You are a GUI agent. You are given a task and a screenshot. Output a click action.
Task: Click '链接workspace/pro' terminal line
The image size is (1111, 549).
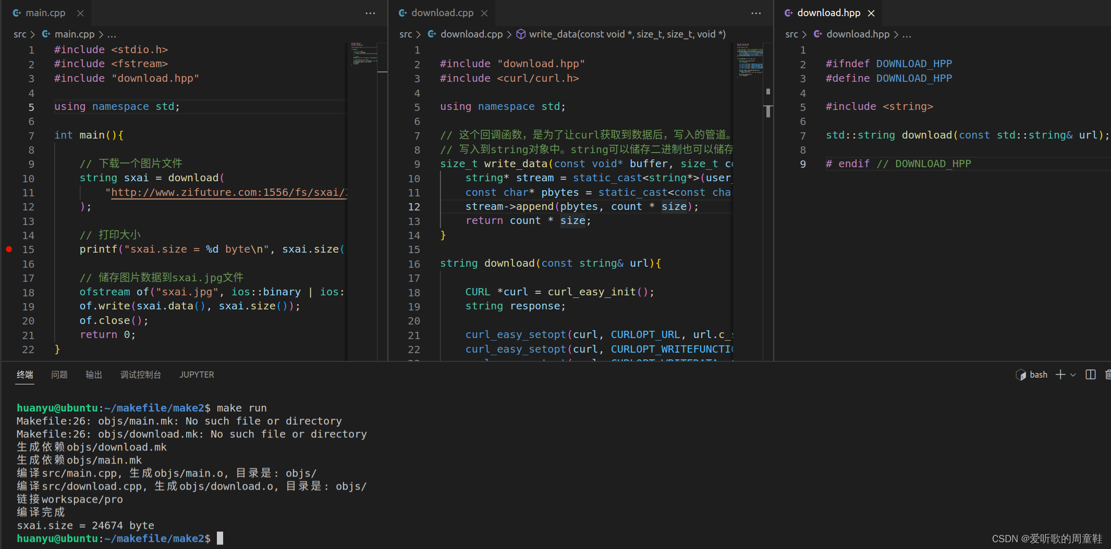70,500
